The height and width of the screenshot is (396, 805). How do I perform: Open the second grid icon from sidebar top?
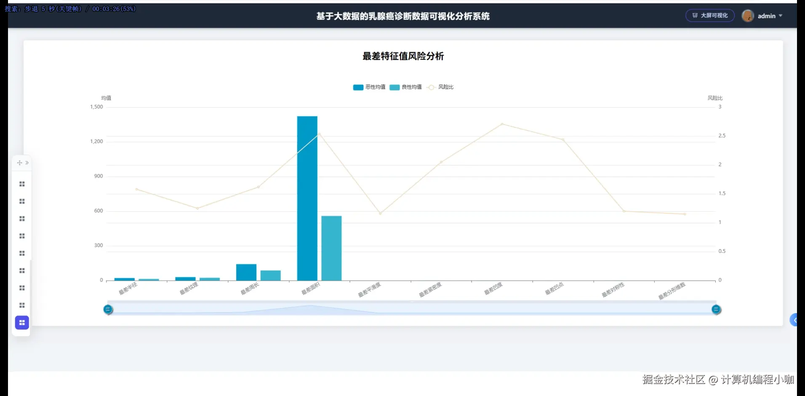tap(22, 201)
